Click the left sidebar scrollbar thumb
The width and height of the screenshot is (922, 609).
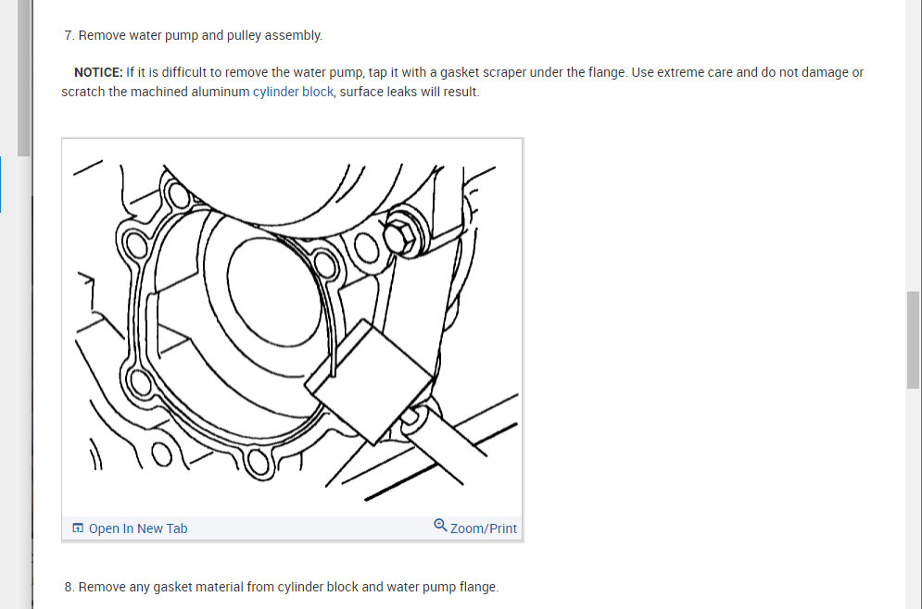coord(23,78)
